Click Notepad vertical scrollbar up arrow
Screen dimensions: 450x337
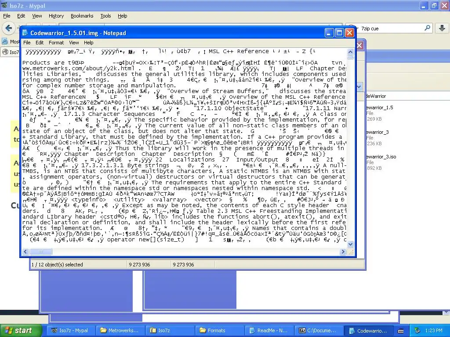click(350, 52)
